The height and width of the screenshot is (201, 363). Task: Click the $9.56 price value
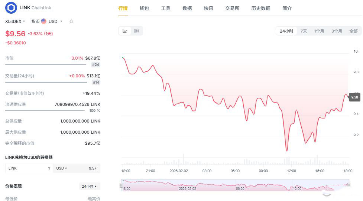tap(15, 34)
